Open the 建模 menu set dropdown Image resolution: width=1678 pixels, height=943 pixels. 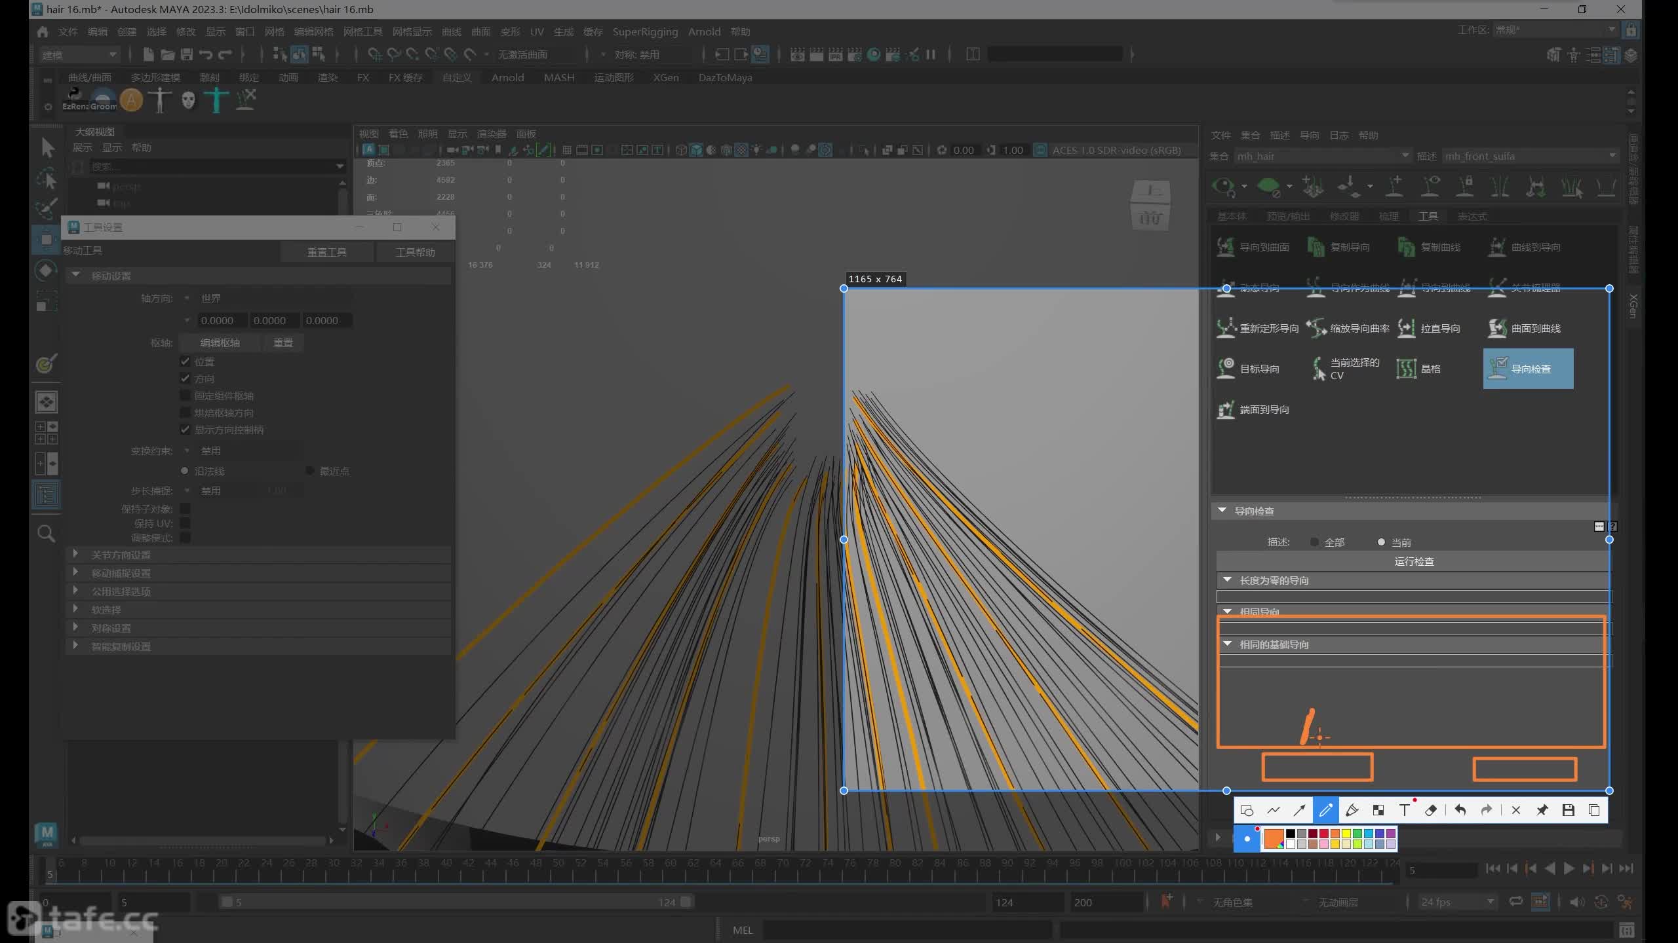(79, 54)
